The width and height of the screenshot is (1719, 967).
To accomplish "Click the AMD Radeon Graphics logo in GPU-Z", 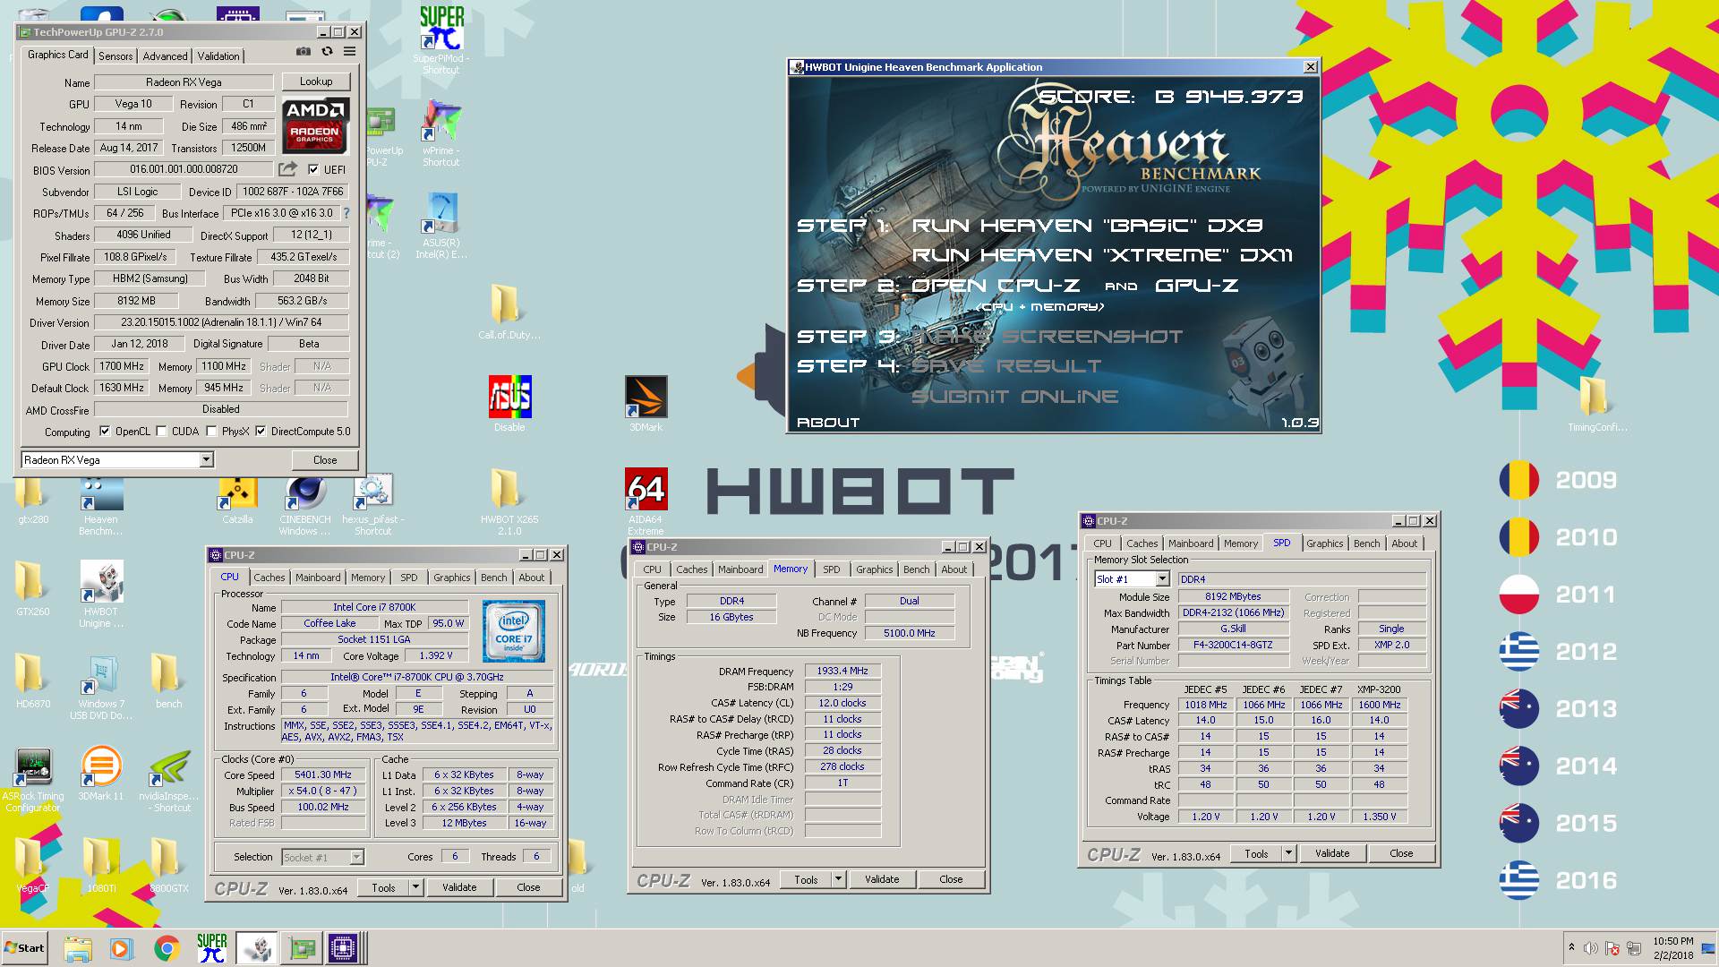I will [315, 125].
